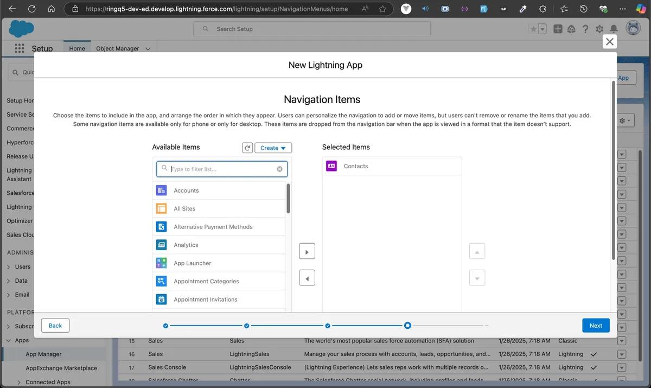Select the Accounts item icon
The width and height of the screenshot is (651, 388).
pyautogui.click(x=161, y=190)
